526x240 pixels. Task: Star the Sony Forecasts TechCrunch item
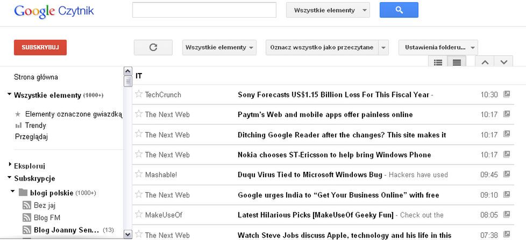tap(139, 94)
